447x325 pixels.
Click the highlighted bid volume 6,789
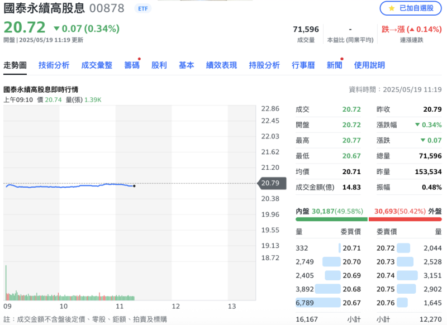click(x=305, y=303)
